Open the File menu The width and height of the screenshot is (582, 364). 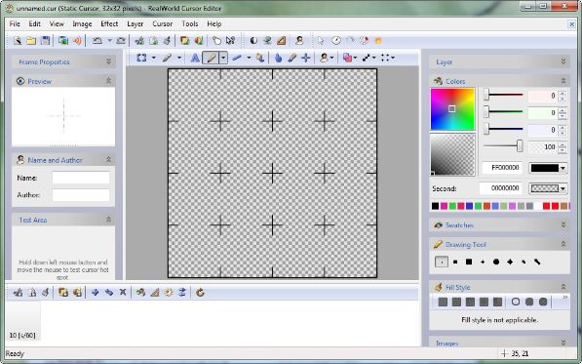pyautogui.click(x=15, y=23)
